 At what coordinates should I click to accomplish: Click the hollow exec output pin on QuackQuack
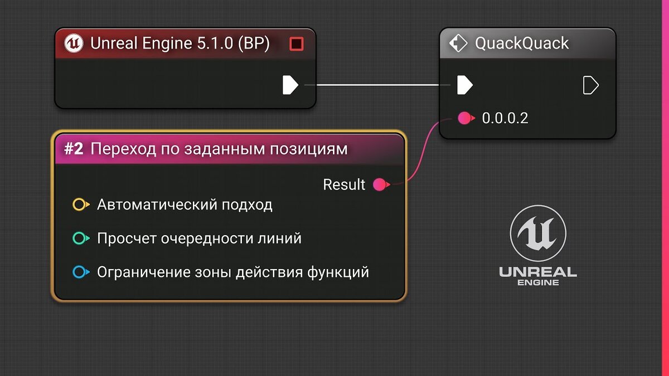click(590, 85)
